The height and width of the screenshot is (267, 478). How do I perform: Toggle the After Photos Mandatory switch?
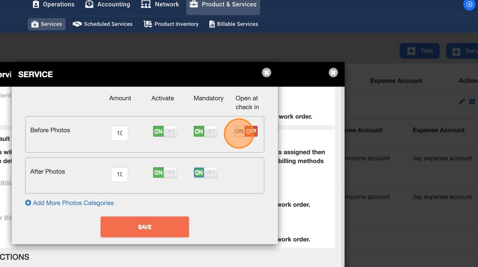pyautogui.click(x=205, y=172)
